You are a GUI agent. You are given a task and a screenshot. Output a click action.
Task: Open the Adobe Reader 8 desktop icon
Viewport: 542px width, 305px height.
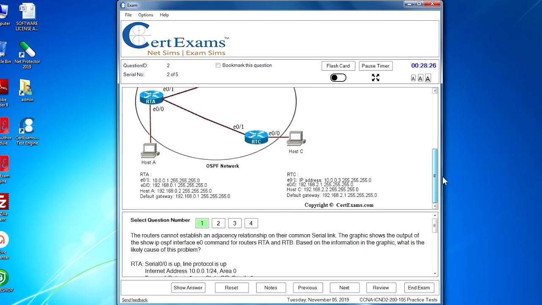tap(4, 93)
